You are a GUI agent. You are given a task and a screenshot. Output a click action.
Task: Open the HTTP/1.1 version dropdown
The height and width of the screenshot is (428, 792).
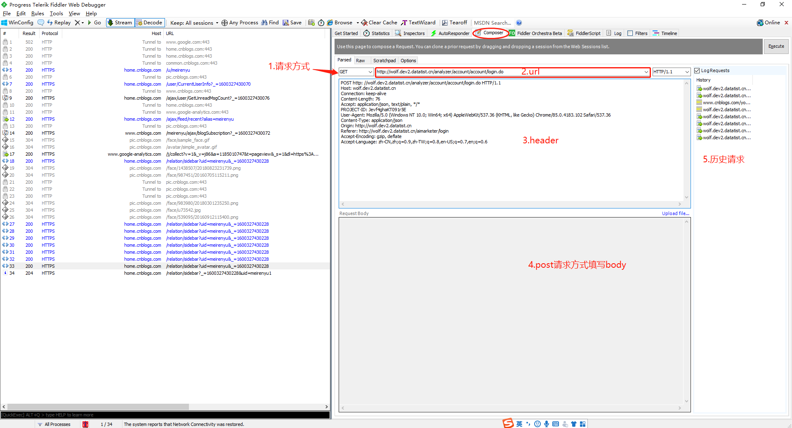coord(671,72)
